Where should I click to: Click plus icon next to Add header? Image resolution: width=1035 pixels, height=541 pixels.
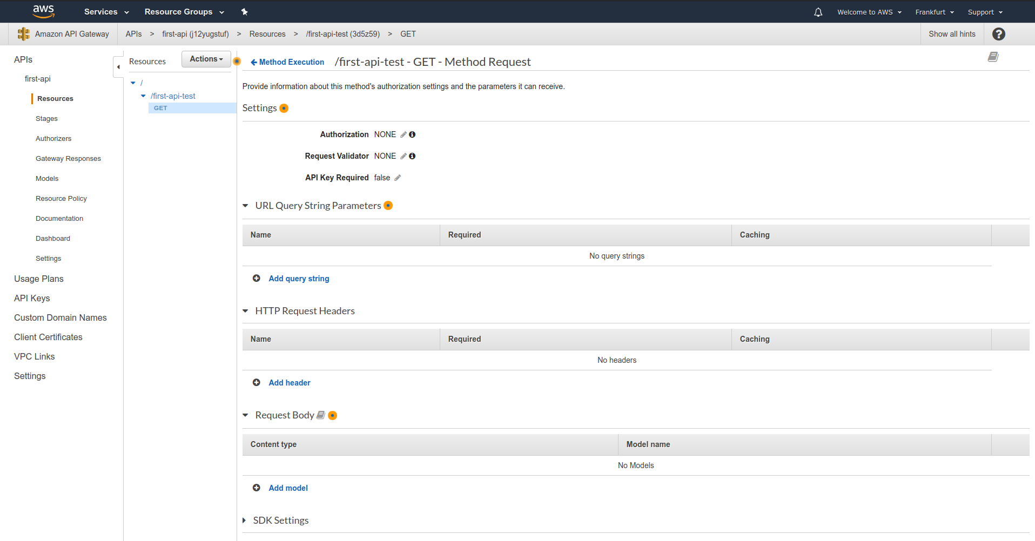coord(257,383)
